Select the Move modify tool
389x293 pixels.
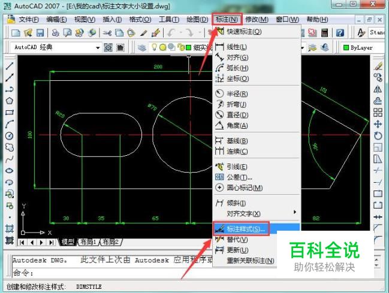(378, 124)
